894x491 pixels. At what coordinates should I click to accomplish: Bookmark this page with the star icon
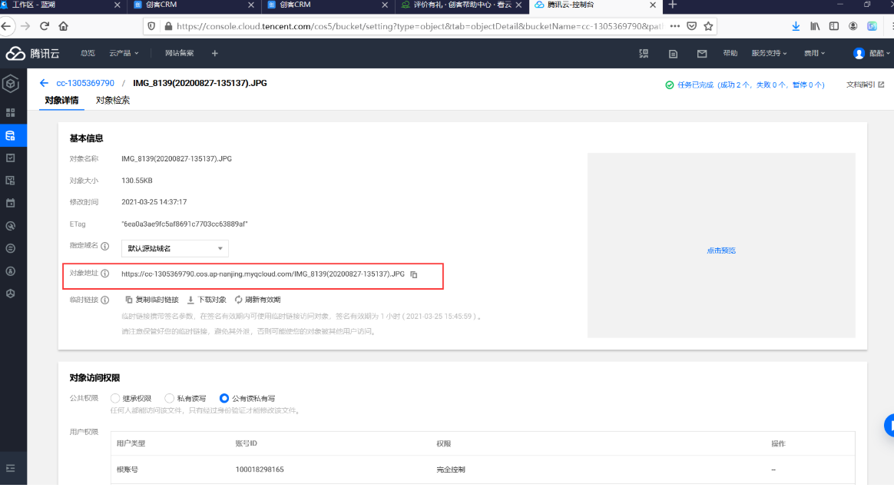(x=708, y=25)
